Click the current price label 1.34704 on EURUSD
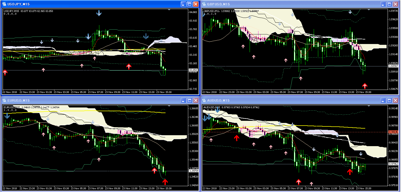This screenshot has width=401, height=192. click(x=193, y=171)
